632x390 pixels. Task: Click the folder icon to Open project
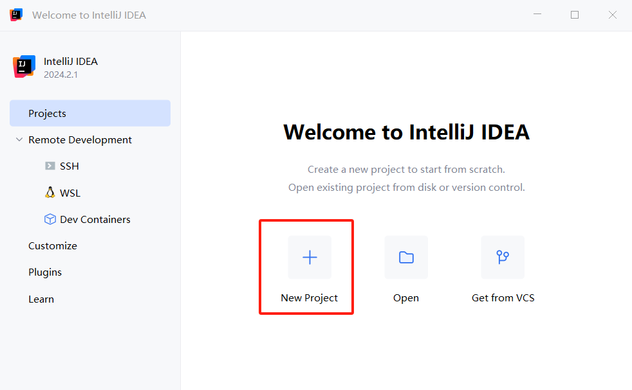click(406, 257)
